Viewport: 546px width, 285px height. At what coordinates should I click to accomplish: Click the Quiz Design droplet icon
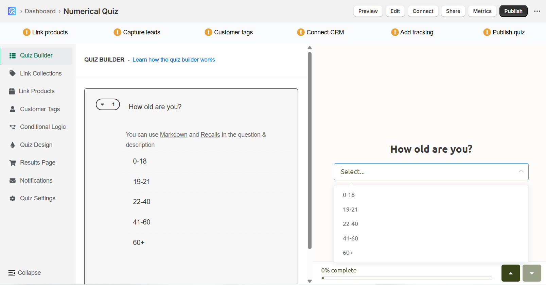13,145
